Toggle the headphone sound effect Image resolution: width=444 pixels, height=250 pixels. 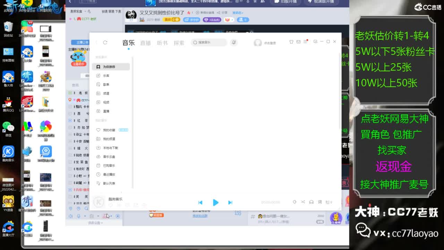[x=311, y=202]
